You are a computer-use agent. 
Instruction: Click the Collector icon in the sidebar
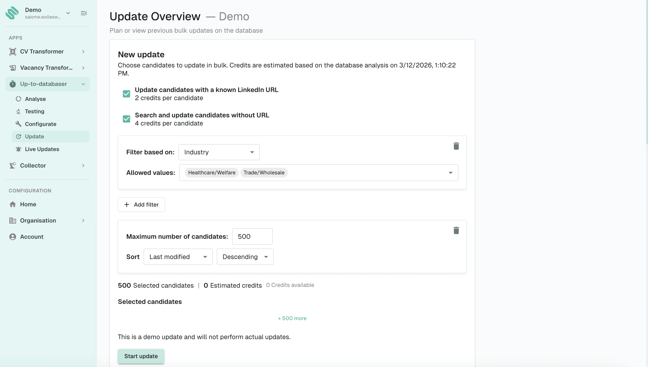[13, 166]
